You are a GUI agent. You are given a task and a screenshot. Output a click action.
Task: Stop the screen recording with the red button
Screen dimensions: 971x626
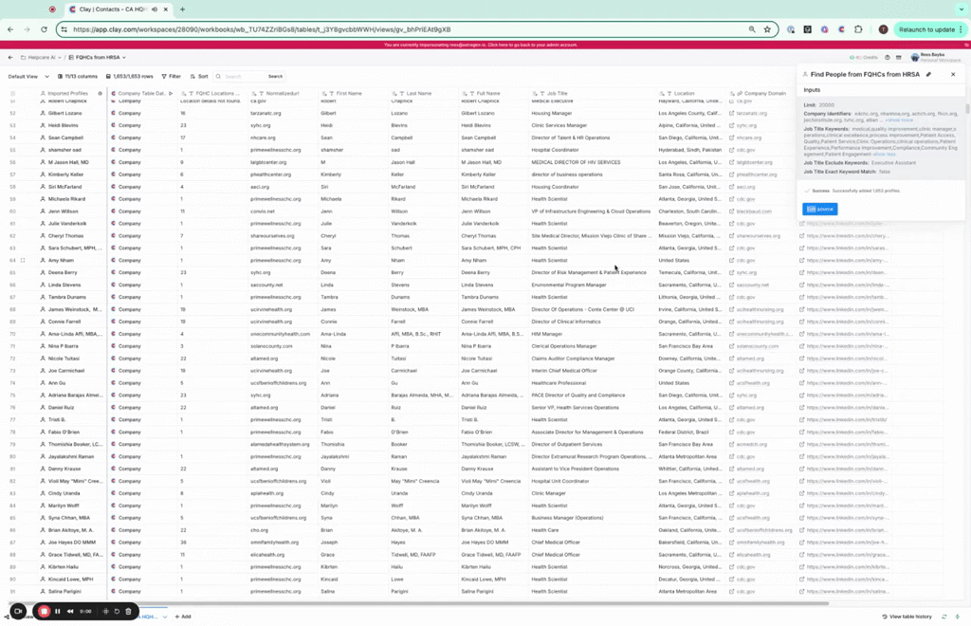(x=44, y=611)
